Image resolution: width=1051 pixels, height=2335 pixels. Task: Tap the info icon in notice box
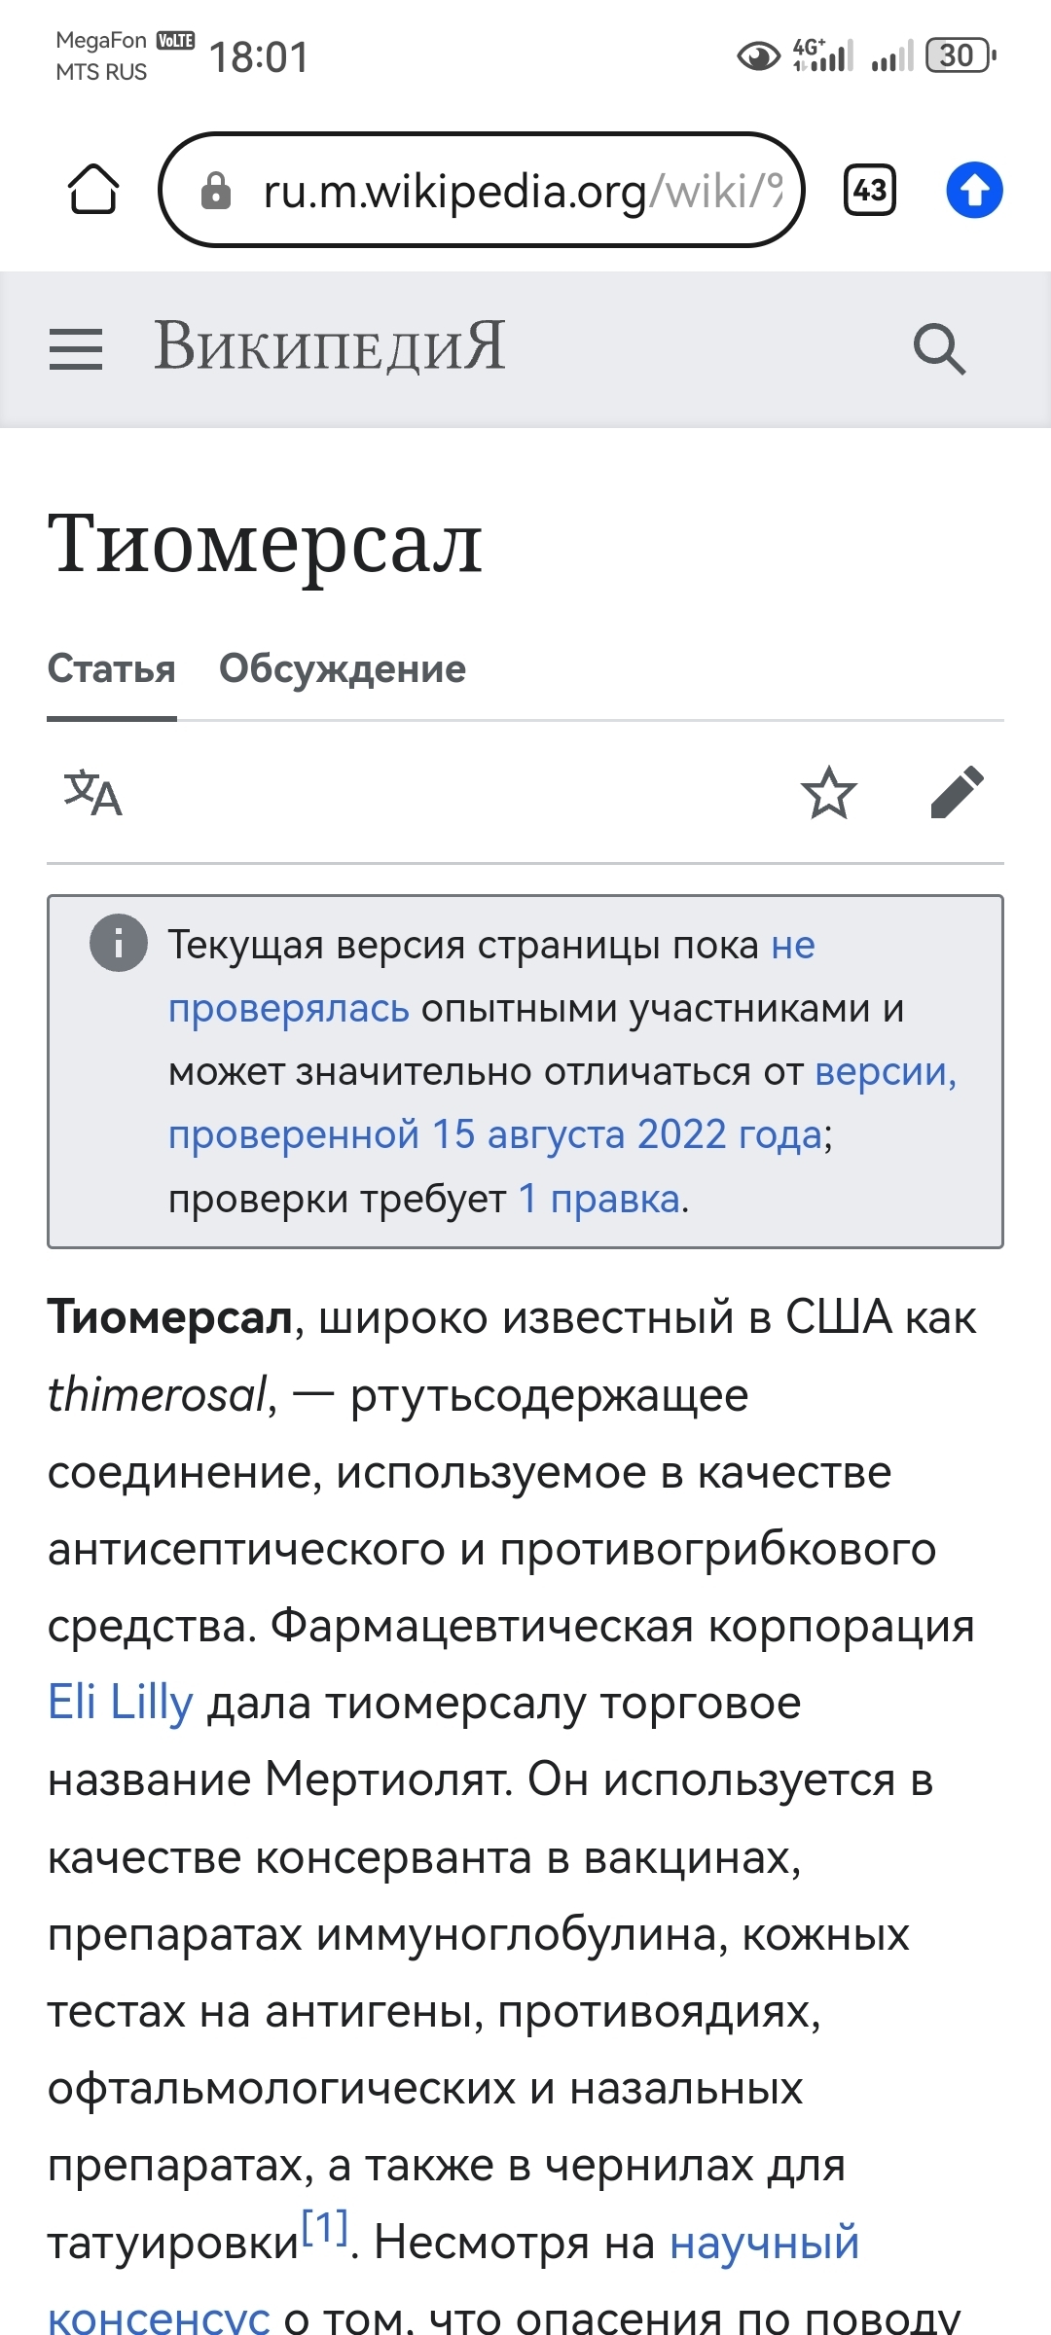pos(119,943)
